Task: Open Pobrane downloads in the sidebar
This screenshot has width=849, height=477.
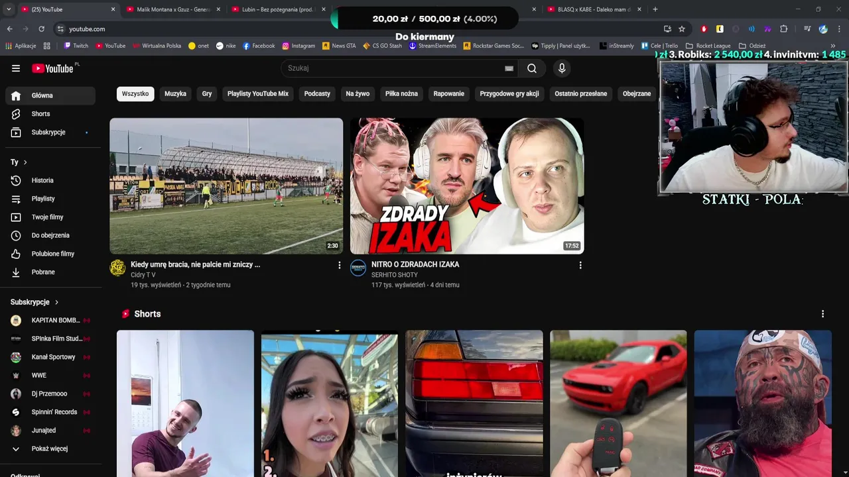Action: pyautogui.click(x=50, y=272)
